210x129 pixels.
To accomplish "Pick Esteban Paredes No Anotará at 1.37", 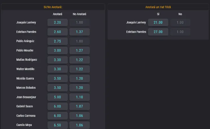I will coord(79,32).
